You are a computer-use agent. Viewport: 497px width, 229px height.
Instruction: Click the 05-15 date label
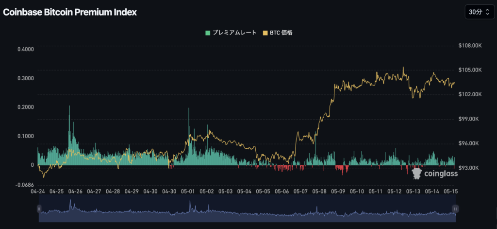point(450,192)
